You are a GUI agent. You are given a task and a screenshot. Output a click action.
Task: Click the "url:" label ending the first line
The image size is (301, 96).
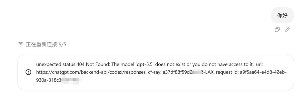coord(259,64)
